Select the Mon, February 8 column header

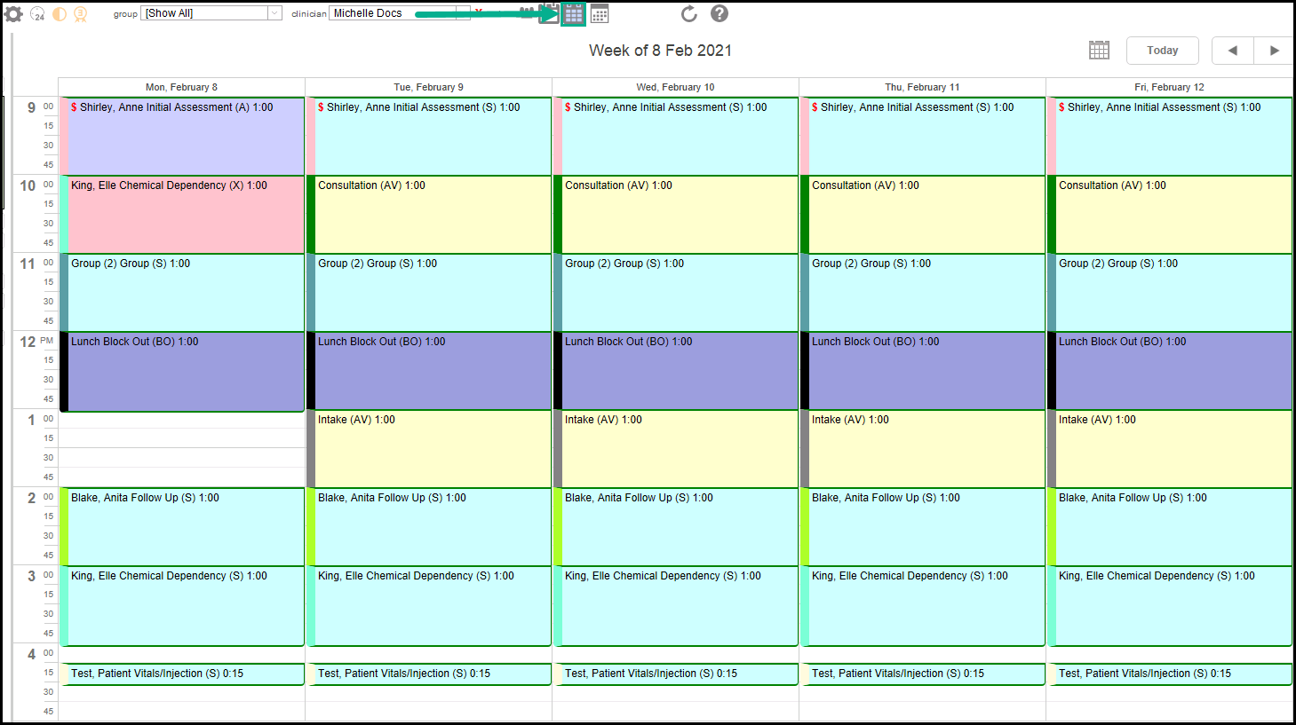coord(181,87)
